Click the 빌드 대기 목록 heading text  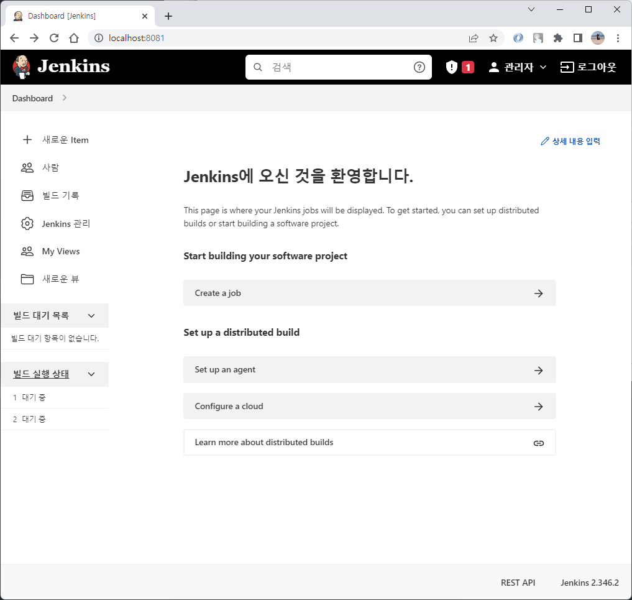coord(41,315)
